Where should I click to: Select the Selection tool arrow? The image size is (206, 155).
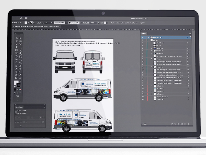pyautogui.click(x=17, y=38)
